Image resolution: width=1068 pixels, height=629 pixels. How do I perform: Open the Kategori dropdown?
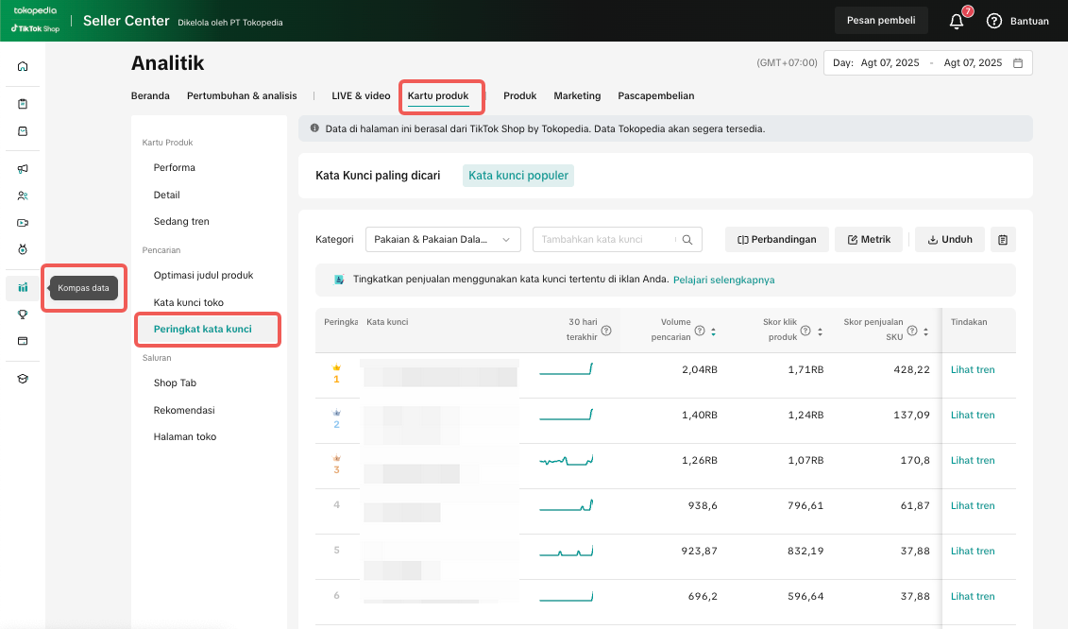point(443,240)
